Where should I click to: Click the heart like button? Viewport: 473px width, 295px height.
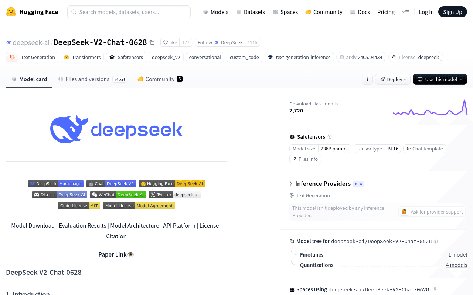(x=170, y=42)
